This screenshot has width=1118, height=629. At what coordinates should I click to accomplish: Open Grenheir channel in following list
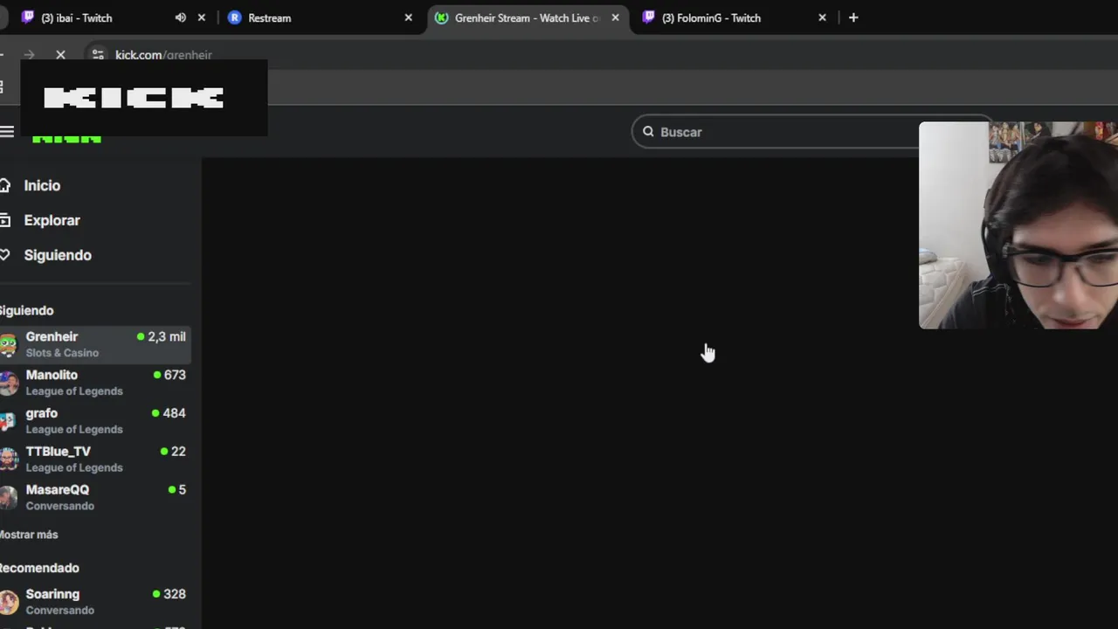(94, 344)
